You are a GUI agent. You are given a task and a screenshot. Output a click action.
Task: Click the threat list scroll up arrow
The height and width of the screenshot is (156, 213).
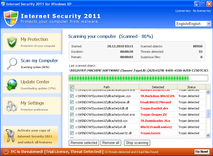208,92
